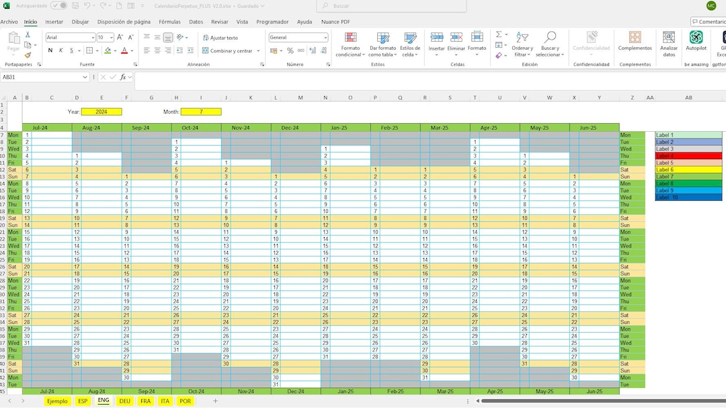Toggle italic formatting (K)
This screenshot has width=726, height=408.
click(62, 50)
